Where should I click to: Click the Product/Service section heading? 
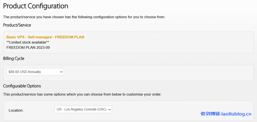point(17,25)
